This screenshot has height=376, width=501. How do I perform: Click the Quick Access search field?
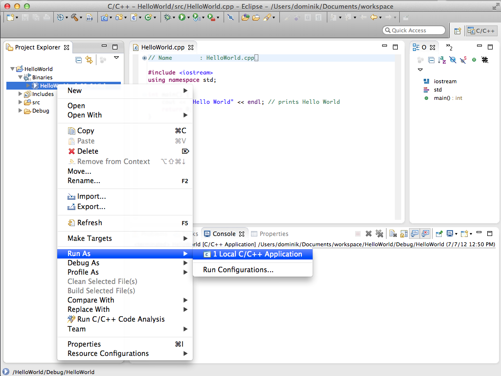(414, 30)
